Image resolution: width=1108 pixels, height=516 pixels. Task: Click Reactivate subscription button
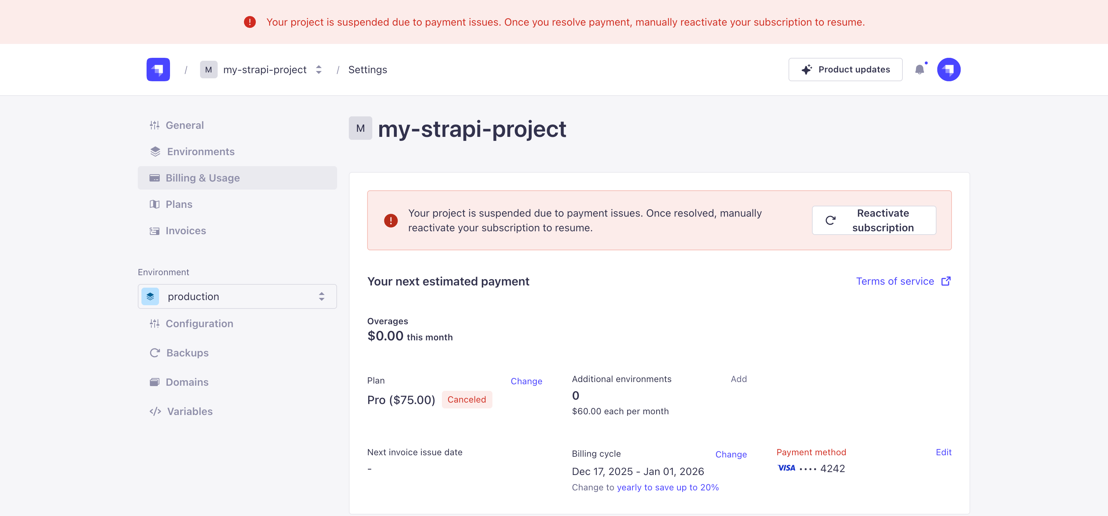point(874,220)
